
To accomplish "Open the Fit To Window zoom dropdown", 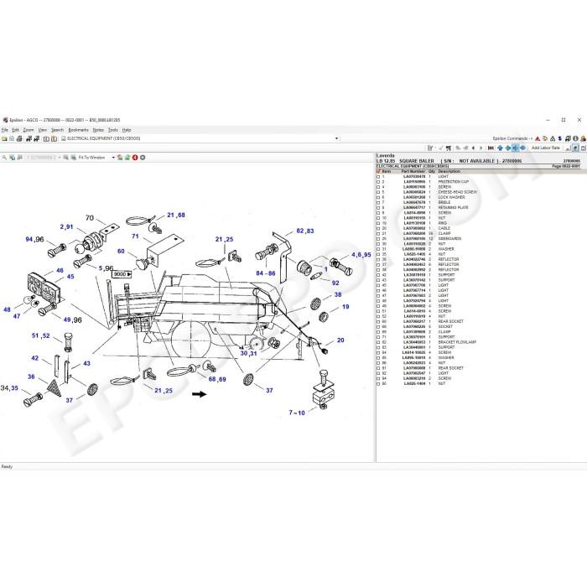I will [113, 158].
